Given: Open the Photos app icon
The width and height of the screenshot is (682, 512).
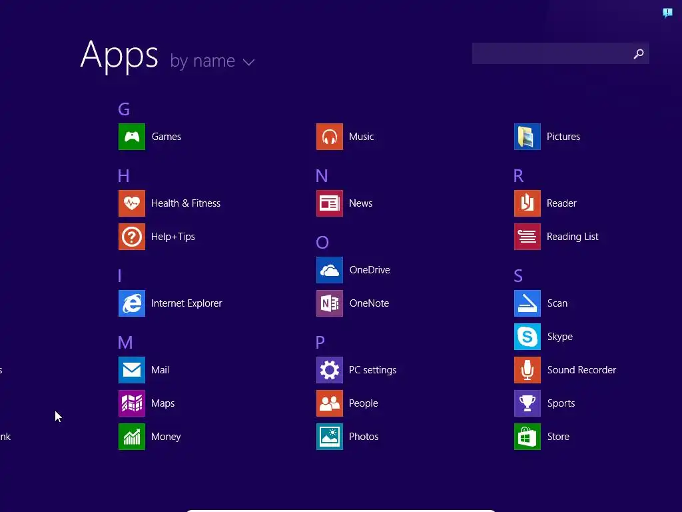Looking at the screenshot, I should click(330, 437).
